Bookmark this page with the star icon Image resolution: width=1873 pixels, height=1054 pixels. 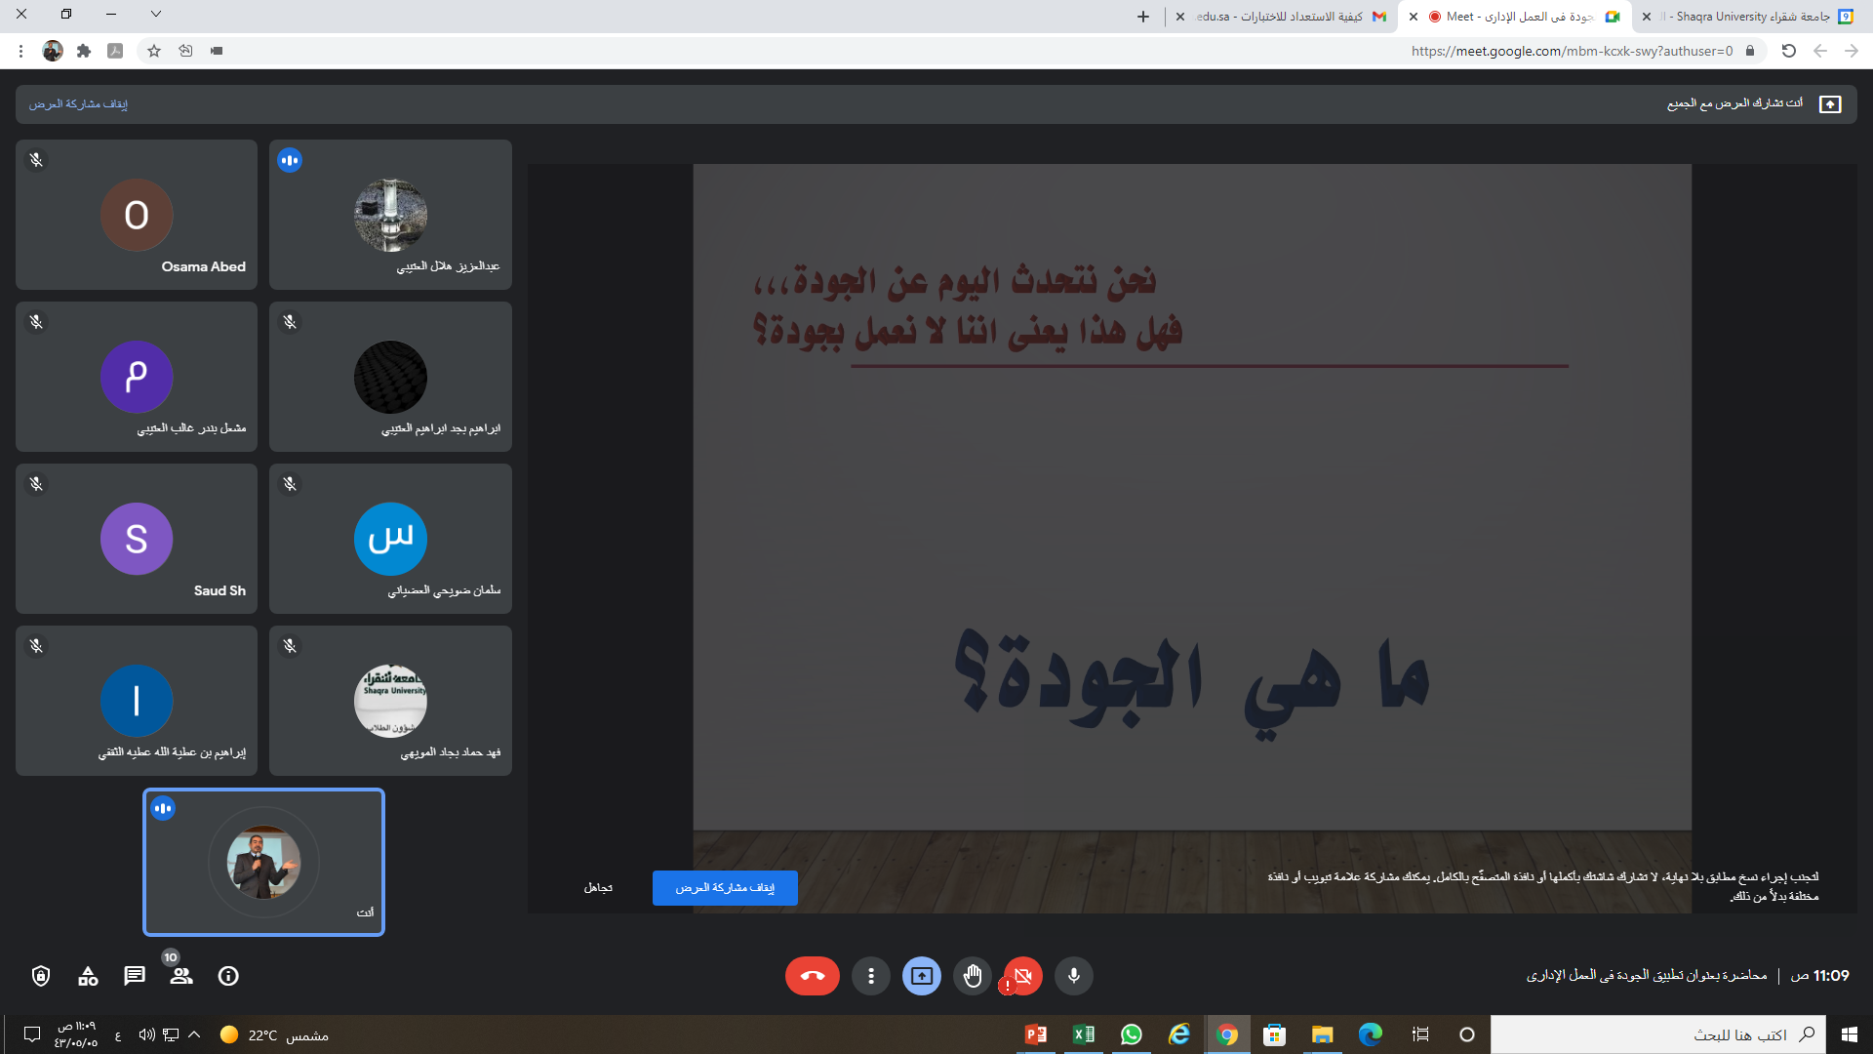click(x=154, y=51)
